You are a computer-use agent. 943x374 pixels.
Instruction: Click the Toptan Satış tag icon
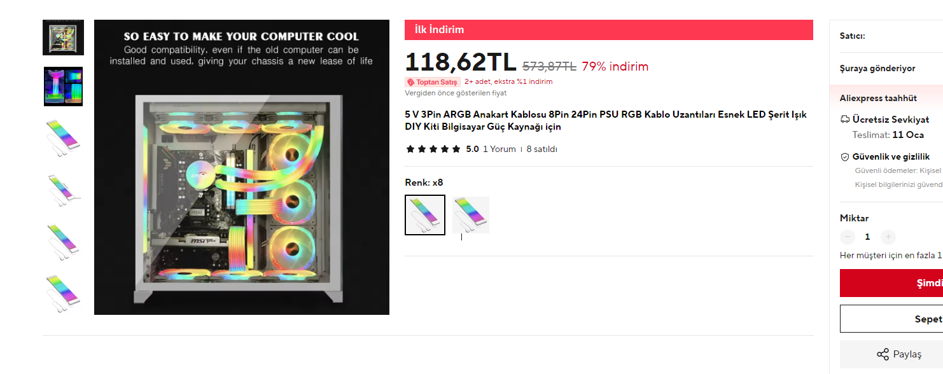[x=411, y=82]
